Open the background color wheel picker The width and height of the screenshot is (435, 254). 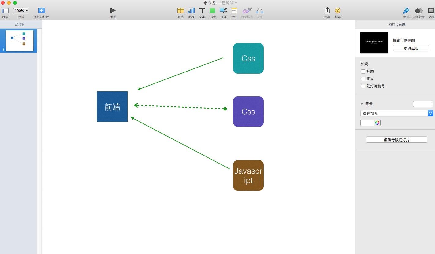click(x=377, y=123)
